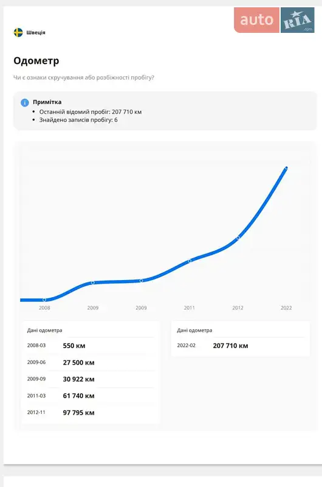Click the 2022-02 row showing 207 710 км
Image resolution: width=322 pixels, height=487 pixels.
(241, 346)
